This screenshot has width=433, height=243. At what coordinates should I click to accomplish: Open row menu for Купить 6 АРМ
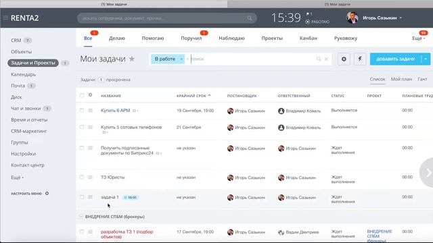coord(90,110)
